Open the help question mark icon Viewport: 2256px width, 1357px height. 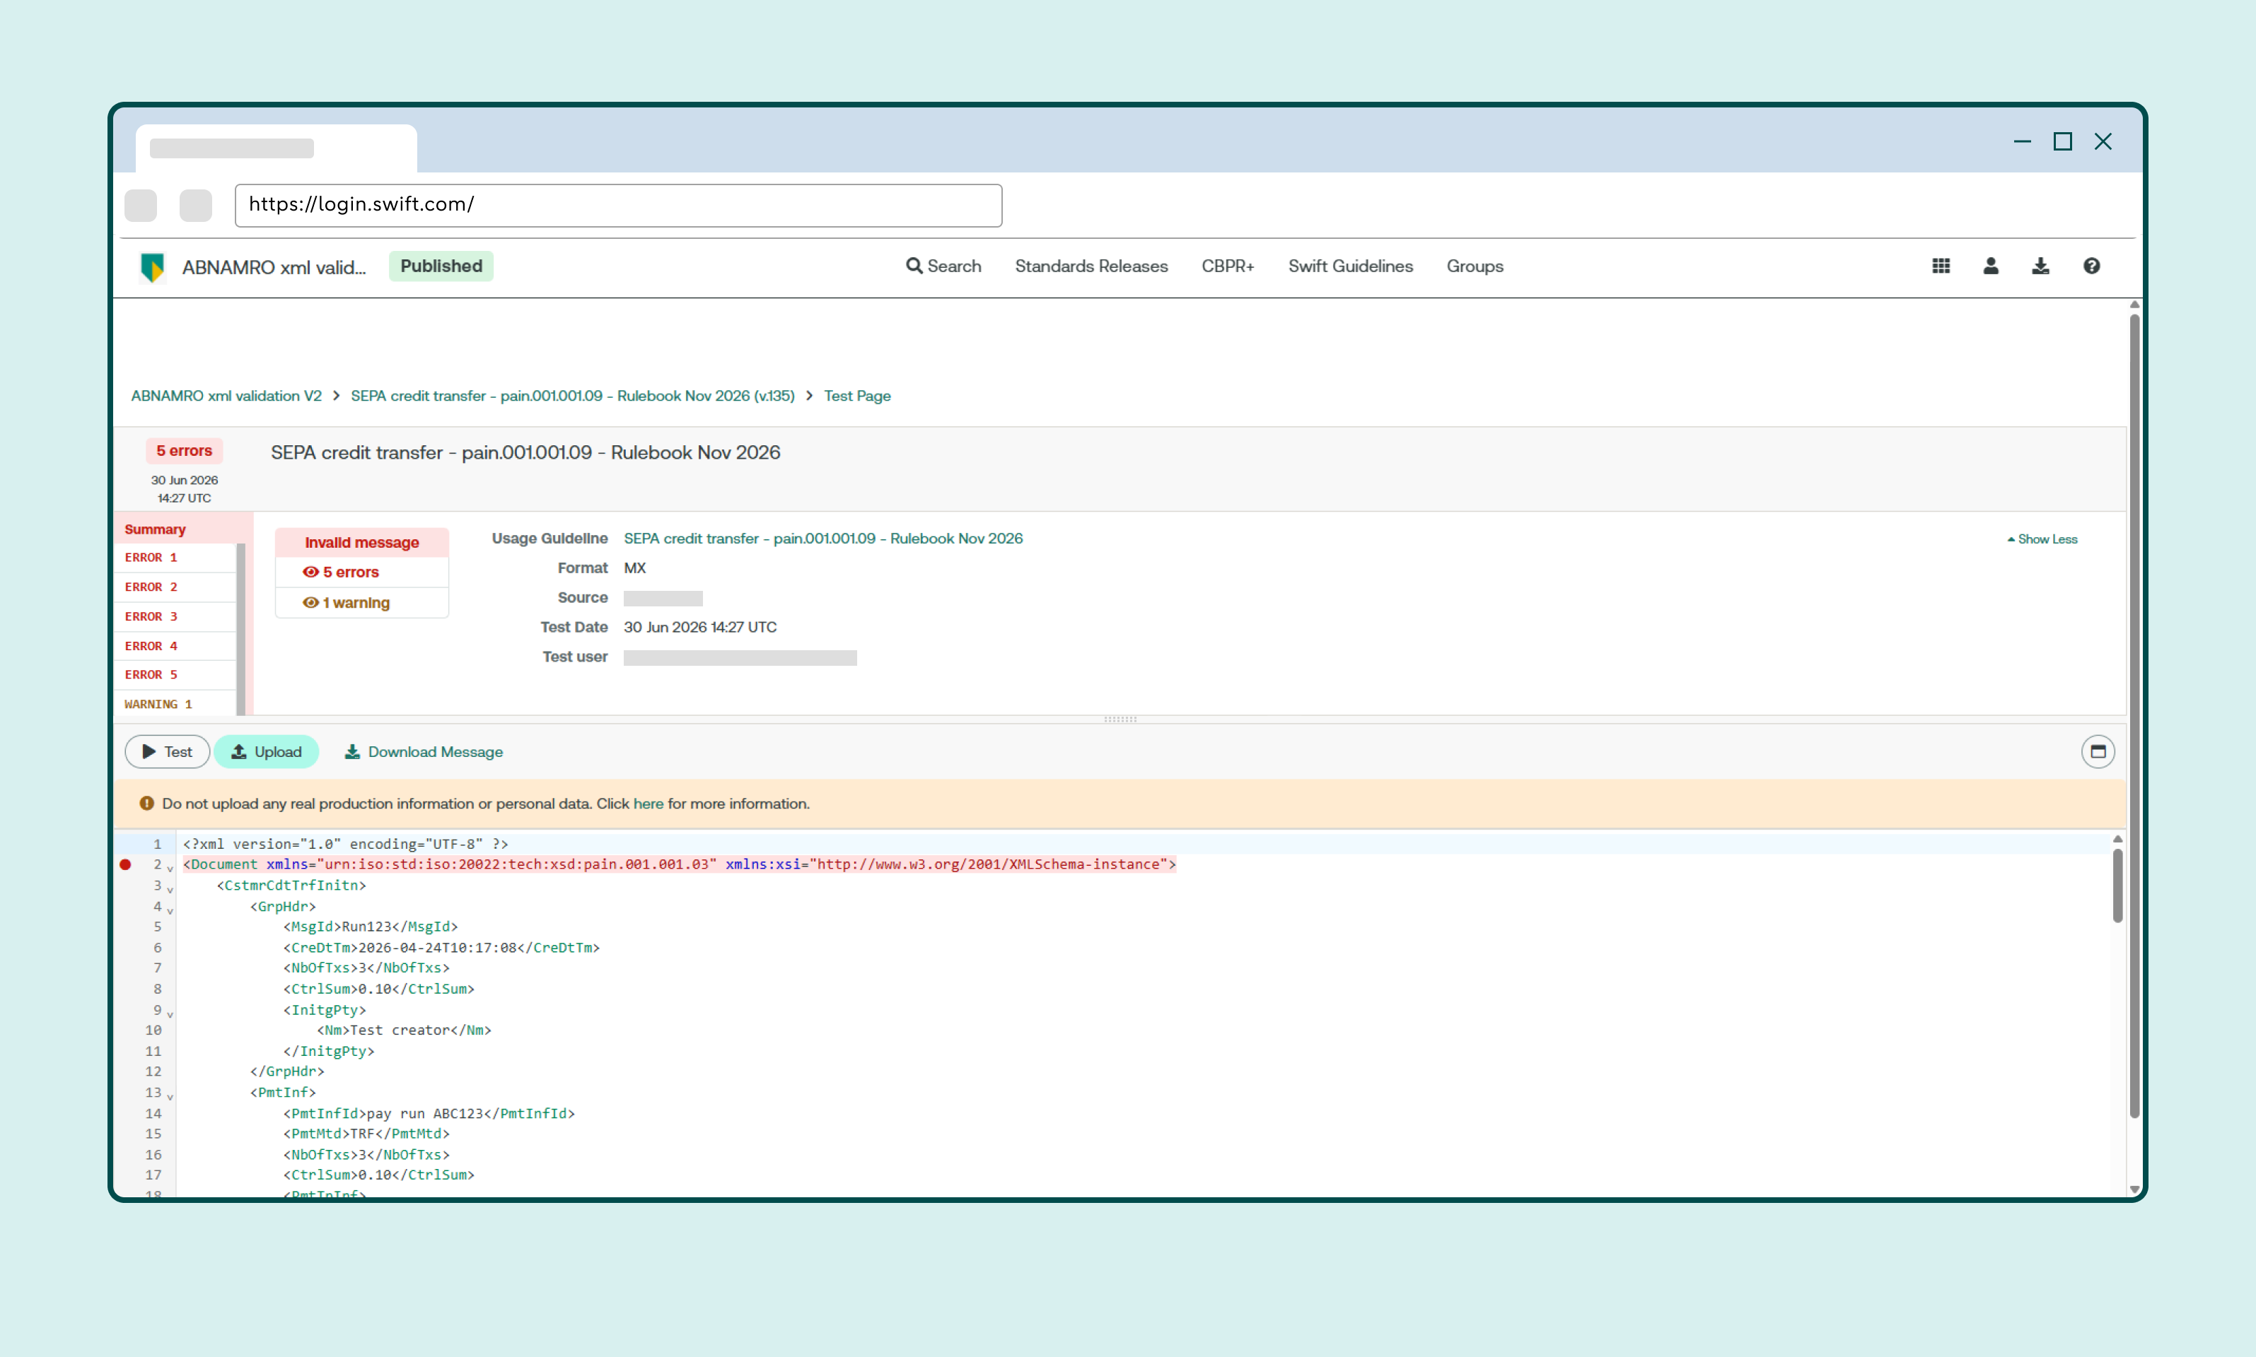tap(2091, 266)
